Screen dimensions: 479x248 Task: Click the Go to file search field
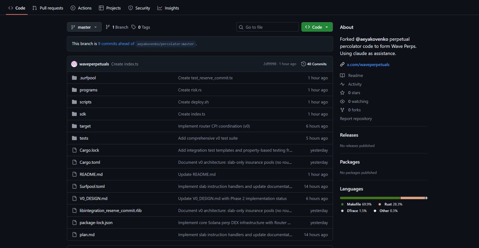(x=267, y=27)
